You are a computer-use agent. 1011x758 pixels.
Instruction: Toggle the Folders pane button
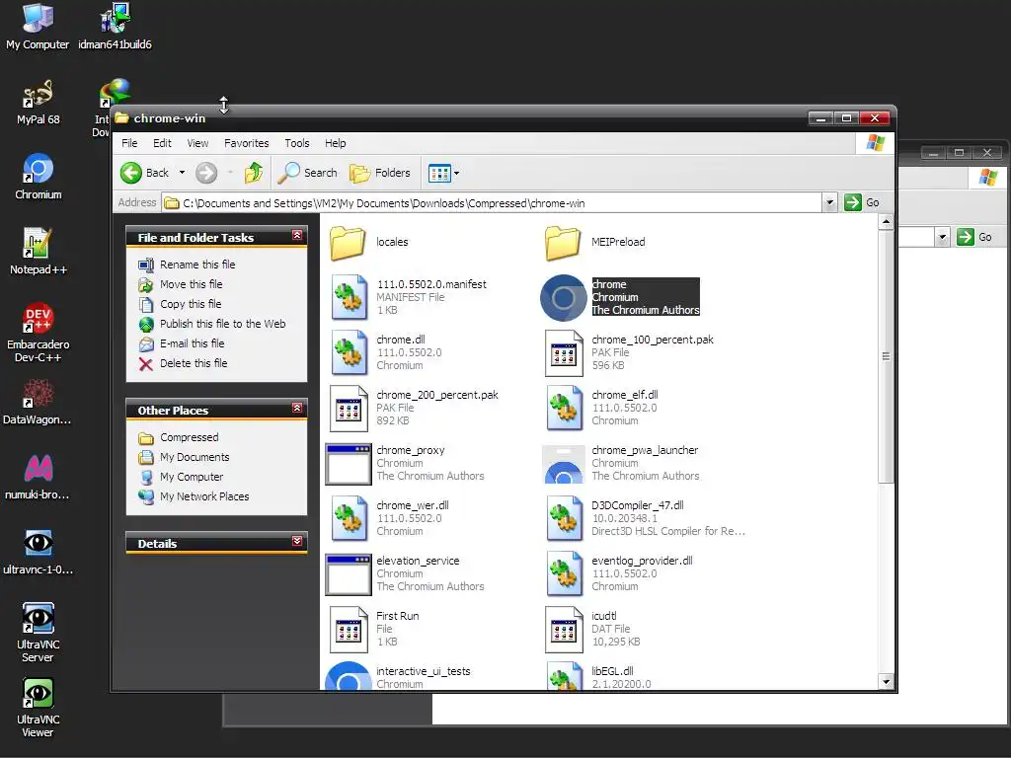pos(380,173)
